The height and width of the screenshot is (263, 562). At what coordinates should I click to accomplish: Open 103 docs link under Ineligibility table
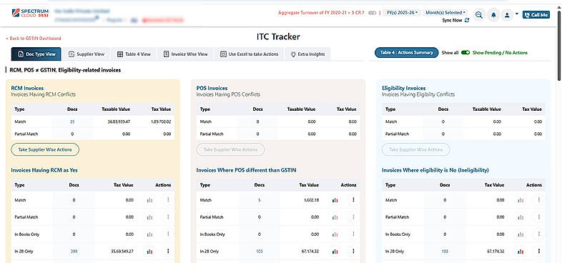pyautogui.click(x=445, y=252)
